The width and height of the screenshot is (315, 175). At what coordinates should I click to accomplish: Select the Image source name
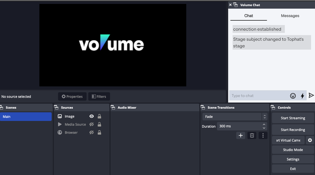[70, 116]
